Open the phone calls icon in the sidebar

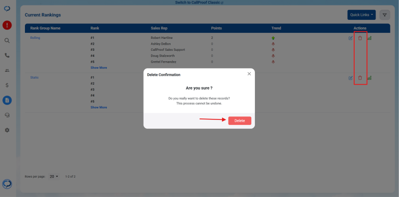[7, 55]
